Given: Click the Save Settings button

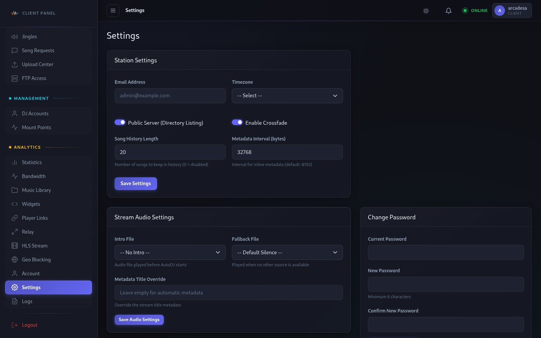Looking at the screenshot, I should pyautogui.click(x=136, y=183).
